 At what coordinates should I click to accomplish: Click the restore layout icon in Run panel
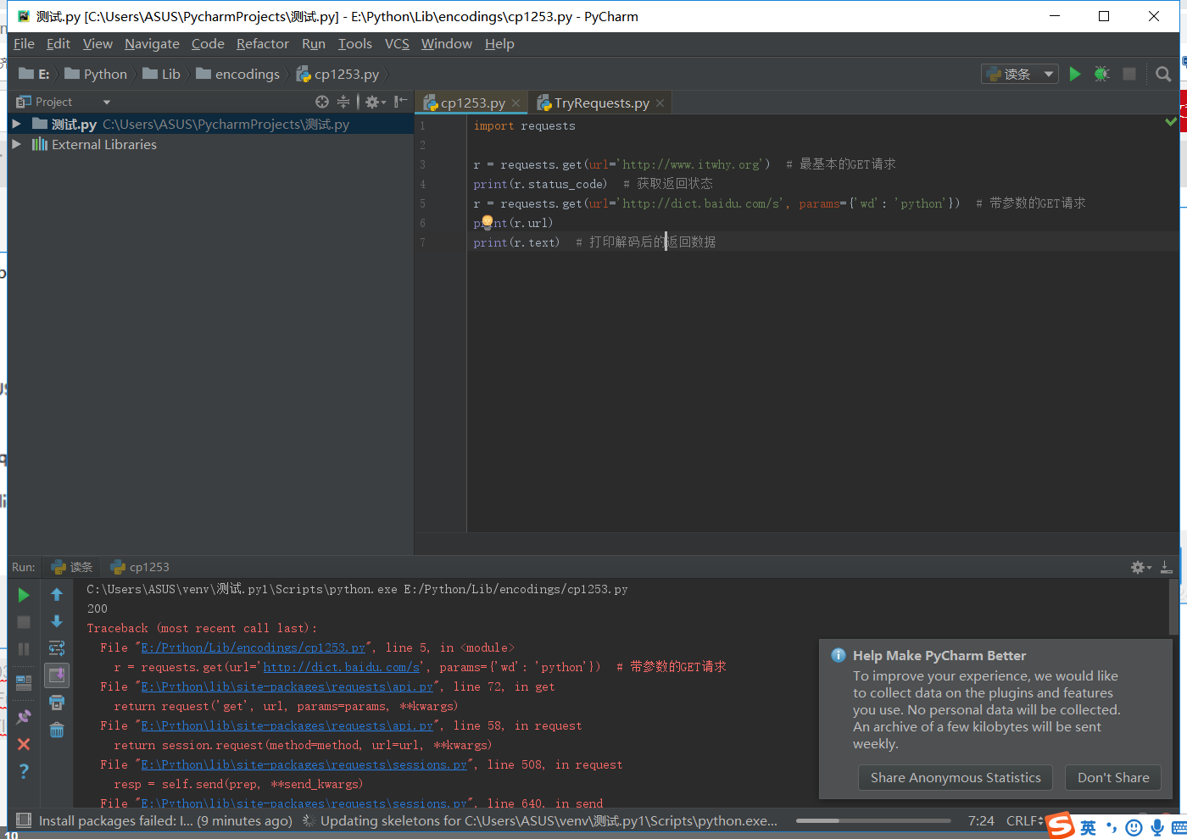coord(24,682)
